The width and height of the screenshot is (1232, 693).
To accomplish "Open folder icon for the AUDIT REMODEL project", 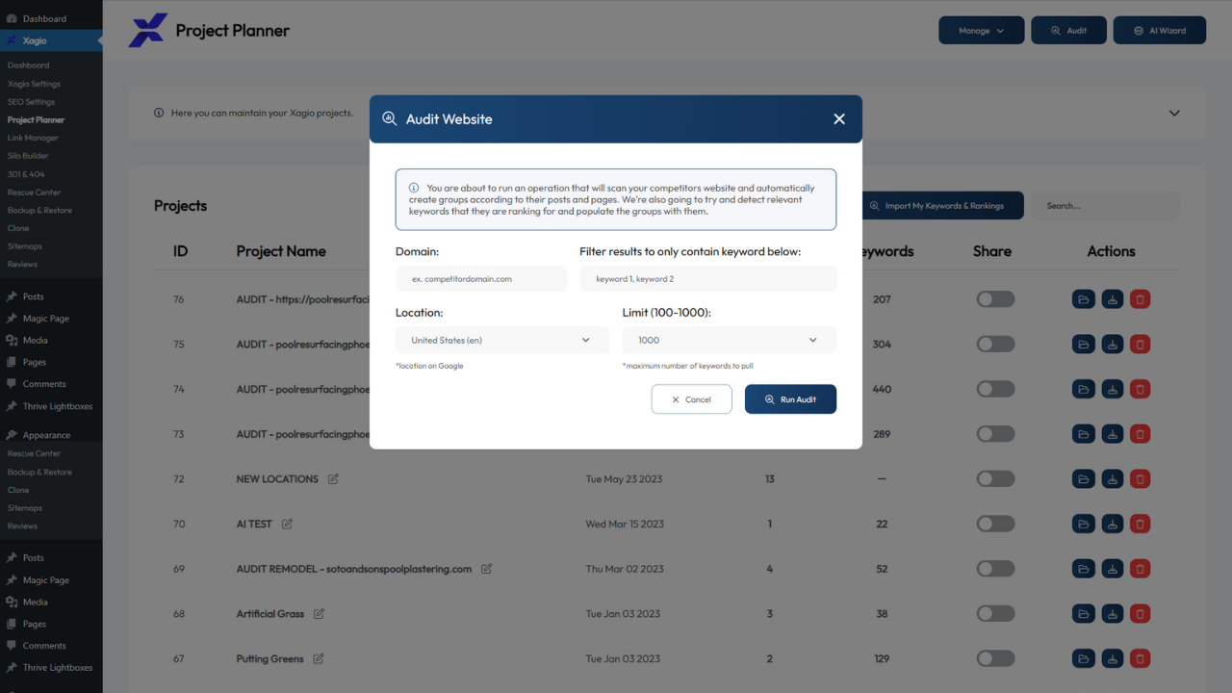I will pos(1083,568).
